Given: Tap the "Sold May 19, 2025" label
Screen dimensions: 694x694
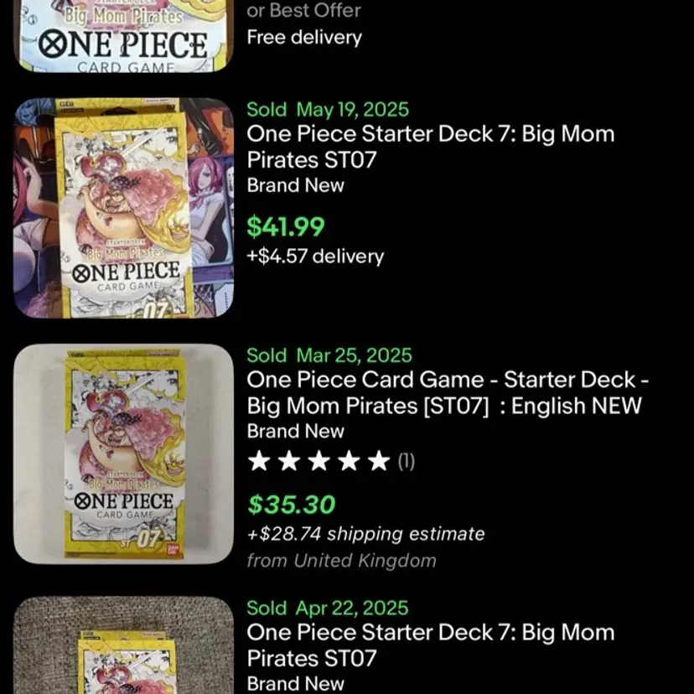Looking at the screenshot, I should click(328, 109).
